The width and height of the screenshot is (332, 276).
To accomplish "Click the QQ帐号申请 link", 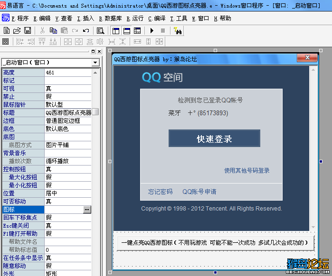I will point(199,192).
